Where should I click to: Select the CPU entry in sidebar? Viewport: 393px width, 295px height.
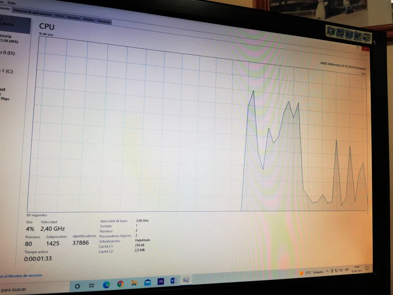point(15,24)
